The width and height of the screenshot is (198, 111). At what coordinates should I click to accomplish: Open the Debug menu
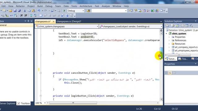[49, 6]
